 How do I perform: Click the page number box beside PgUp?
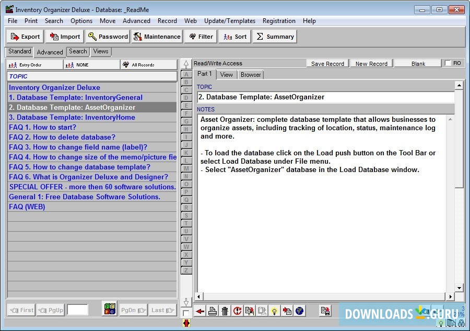click(78, 310)
